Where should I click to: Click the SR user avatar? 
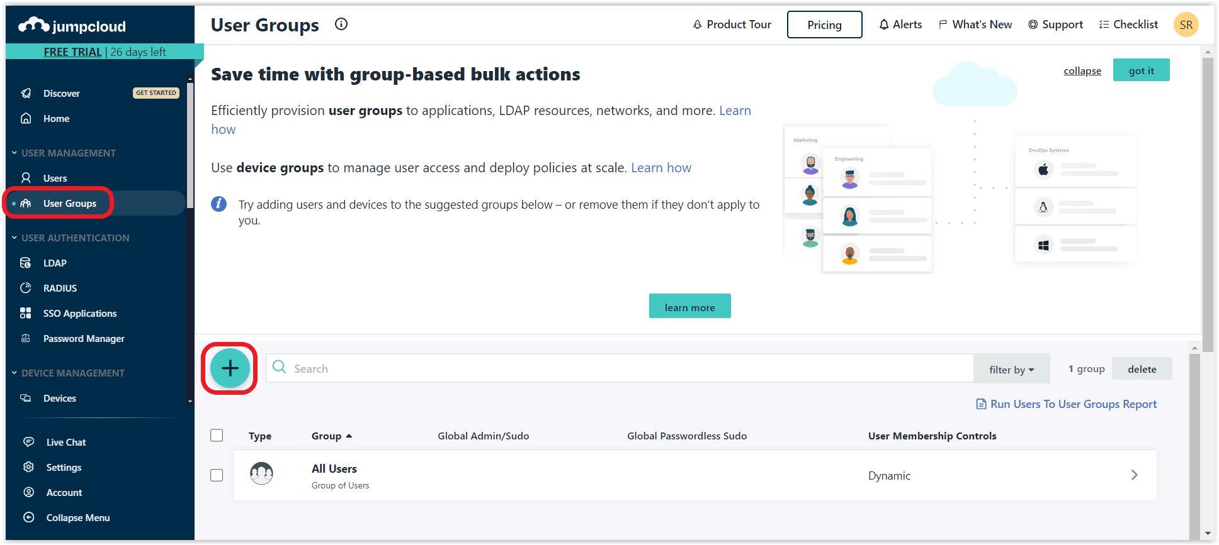coord(1186,25)
